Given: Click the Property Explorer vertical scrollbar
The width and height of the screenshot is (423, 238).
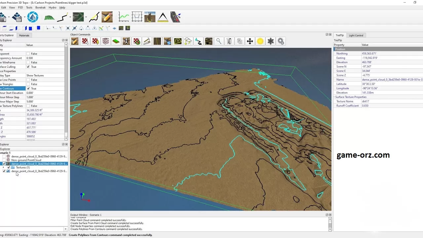Looking at the screenshot, I should click(x=66, y=91).
